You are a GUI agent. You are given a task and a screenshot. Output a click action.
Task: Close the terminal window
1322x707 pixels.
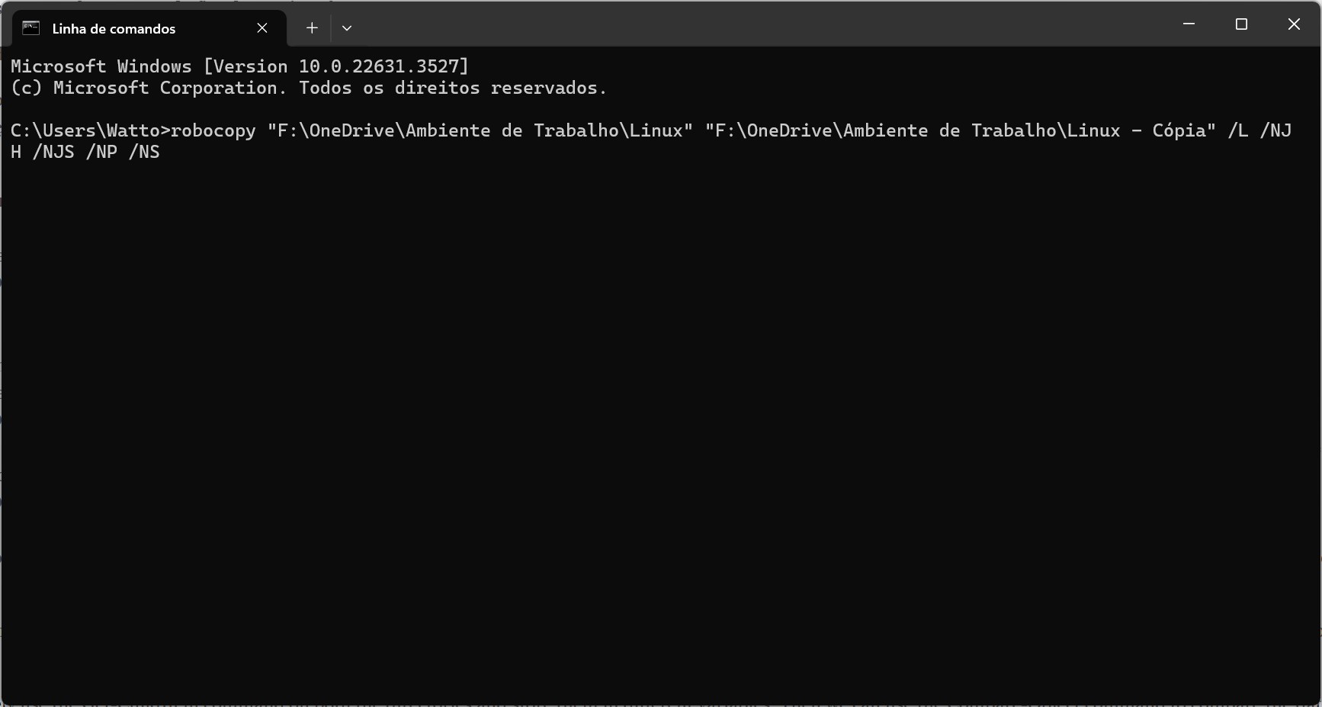(1294, 24)
